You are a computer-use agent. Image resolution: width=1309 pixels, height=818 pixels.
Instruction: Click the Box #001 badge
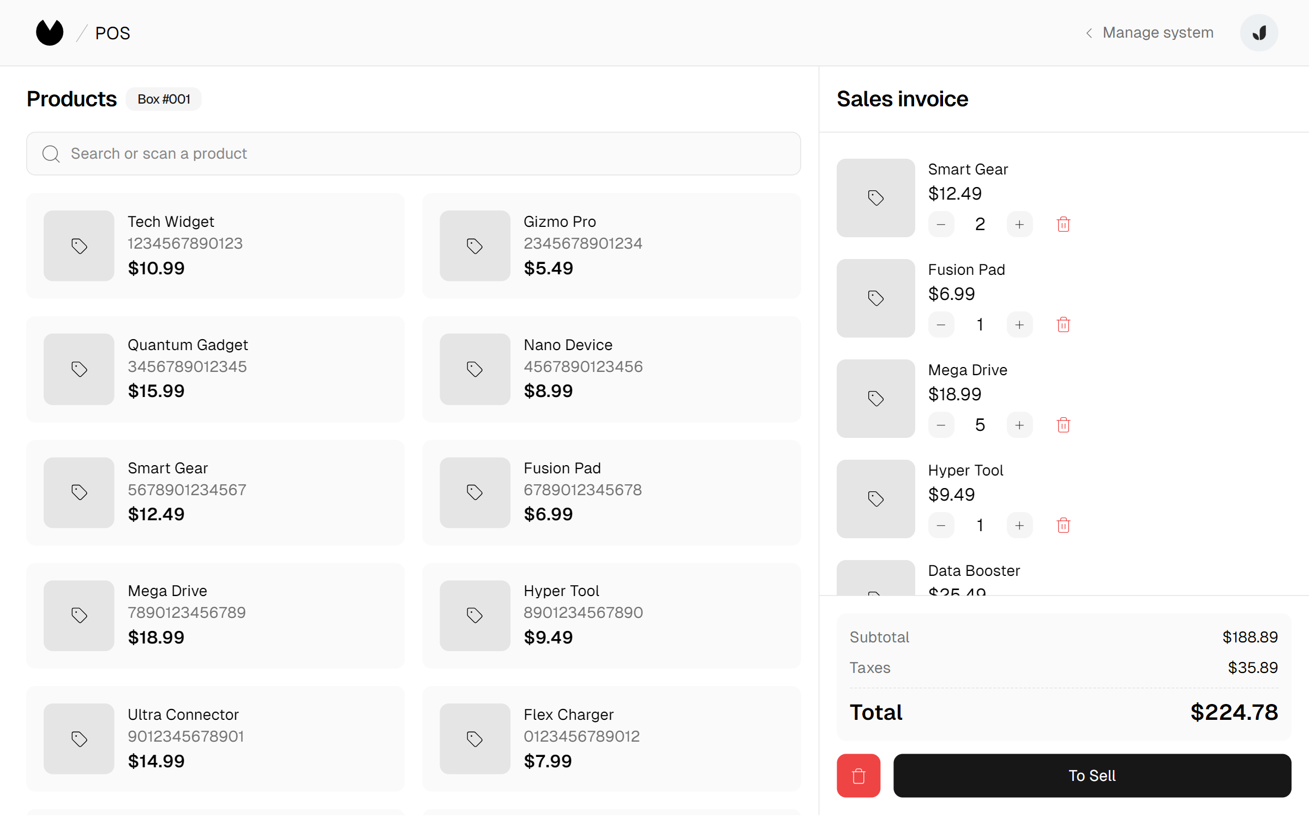coord(164,99)
